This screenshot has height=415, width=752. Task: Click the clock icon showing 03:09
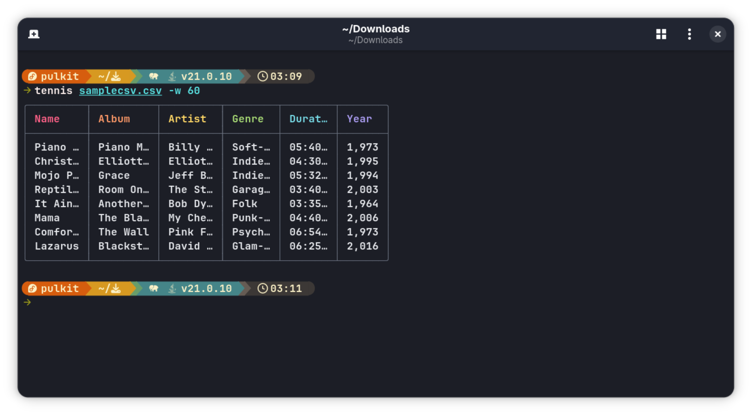pyautogui.click(x=263, y=76)
